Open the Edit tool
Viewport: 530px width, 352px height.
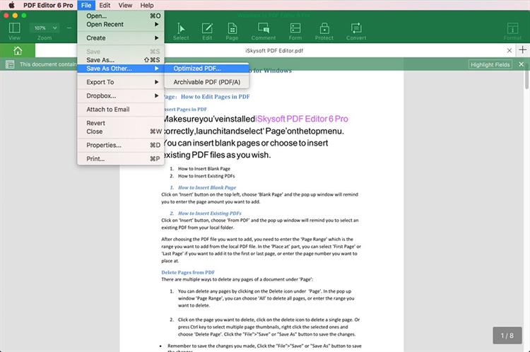207,32
